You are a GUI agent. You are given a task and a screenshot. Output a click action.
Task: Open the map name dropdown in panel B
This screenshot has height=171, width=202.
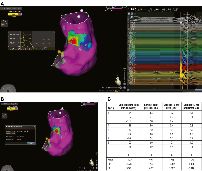pyautogui.click(x=9, y=104)
